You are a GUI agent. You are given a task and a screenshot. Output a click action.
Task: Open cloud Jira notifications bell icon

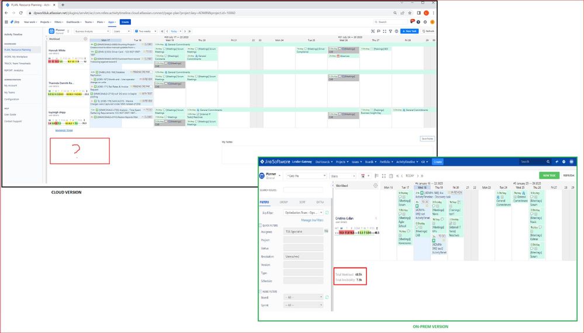412,22
